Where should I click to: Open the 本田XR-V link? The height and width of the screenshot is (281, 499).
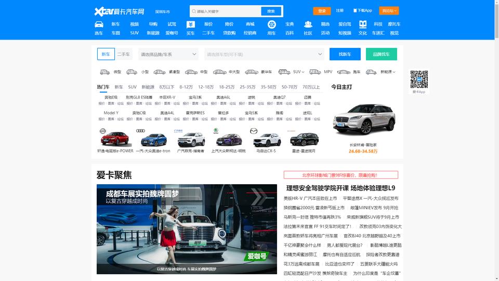167,97
